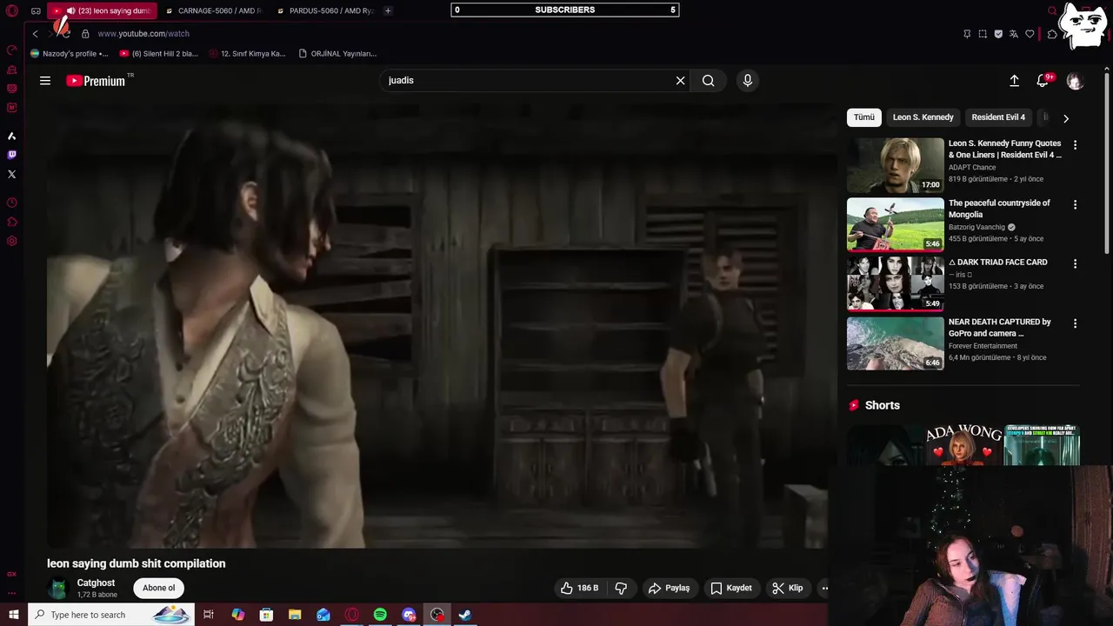Screen dimensions: 1113x626
Task: Open the Mongolia countryside video thumbnail
Action: 895,224
